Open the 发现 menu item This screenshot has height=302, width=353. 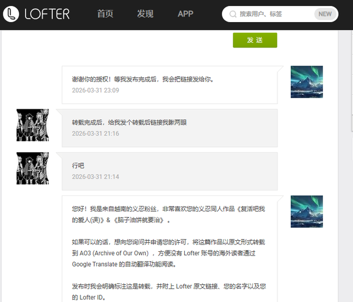click(145, 14)
